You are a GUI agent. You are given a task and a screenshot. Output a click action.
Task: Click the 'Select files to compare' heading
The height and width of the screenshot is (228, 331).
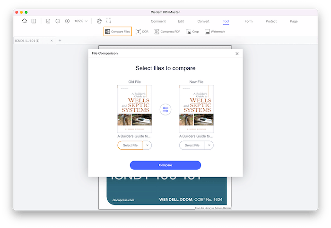coord(165,68)
